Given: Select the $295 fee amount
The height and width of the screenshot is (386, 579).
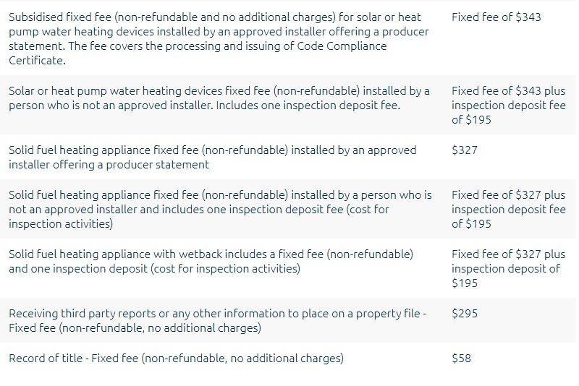Looking at the screenshot, I should [x=465, y=314].
